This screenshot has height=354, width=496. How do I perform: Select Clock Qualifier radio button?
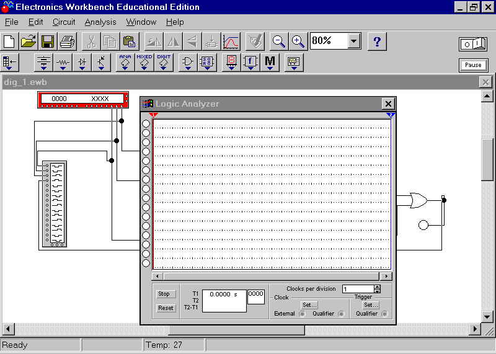tap(341, 314)
